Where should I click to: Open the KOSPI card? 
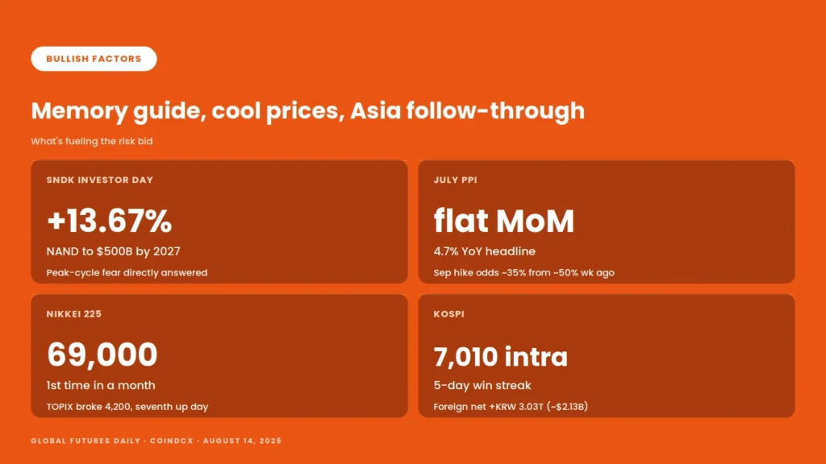pos(607,356)
